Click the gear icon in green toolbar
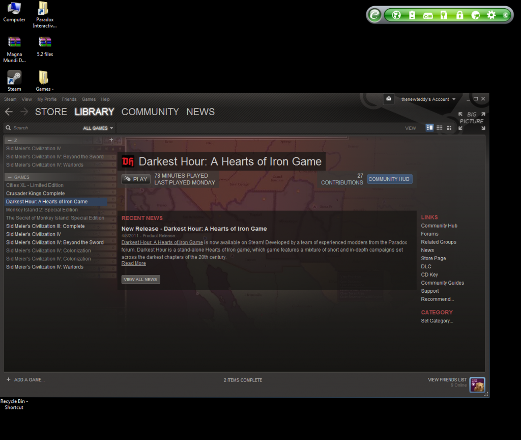Screen dimensions: 521x440 pyautogui.click(x=491, y=15)
